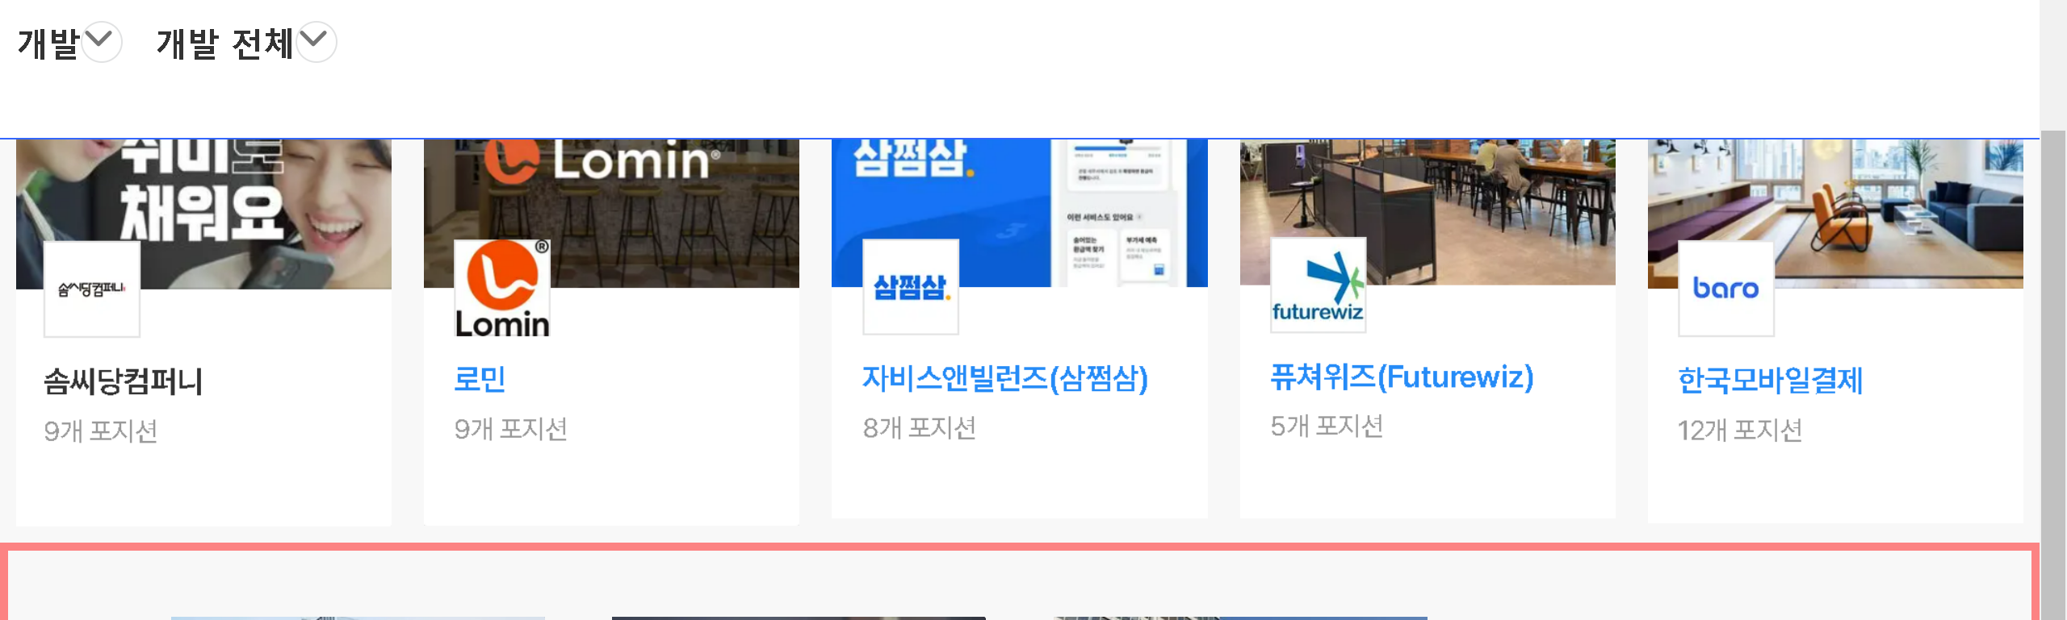
Task: Open the futurewiz logo icon
Action: [x=1318, y=285]
